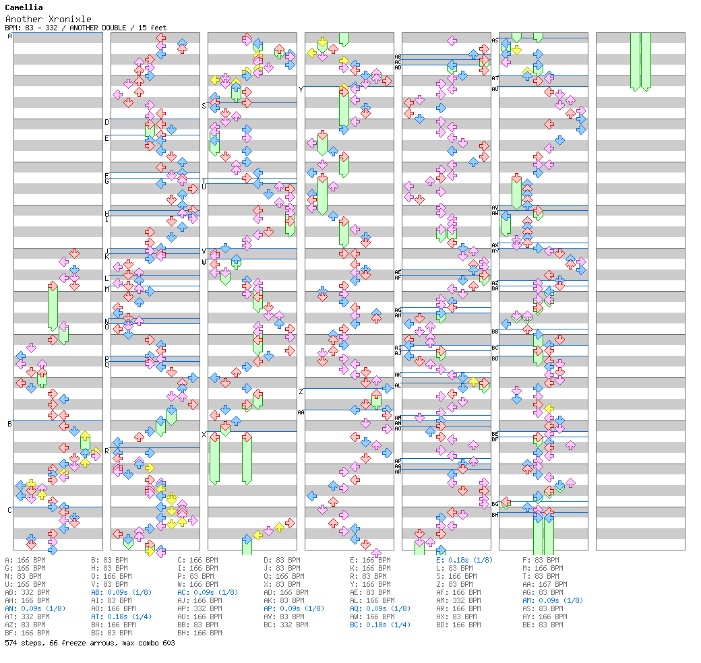Image resolution: width=701 pixels, height=663 pixels.
Task: Select blue stop entry "AT: 0.18s (1/4)"
Action: click(121, 617)
